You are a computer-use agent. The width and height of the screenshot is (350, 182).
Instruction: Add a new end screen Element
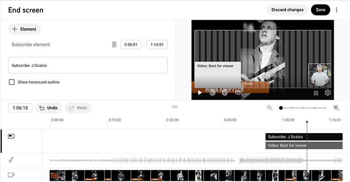(24, 29)
